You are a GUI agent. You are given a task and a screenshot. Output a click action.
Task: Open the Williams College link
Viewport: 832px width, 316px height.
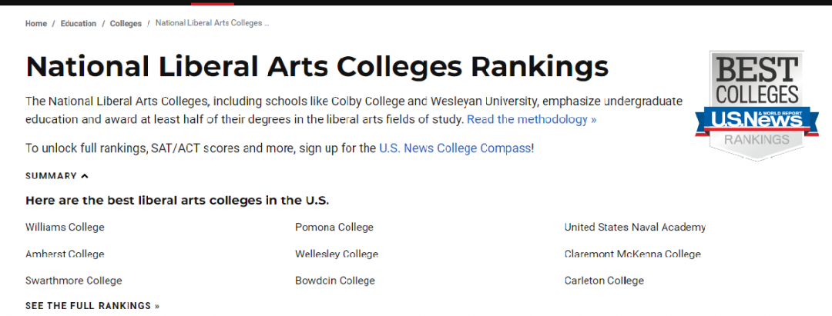pos(65,227)
